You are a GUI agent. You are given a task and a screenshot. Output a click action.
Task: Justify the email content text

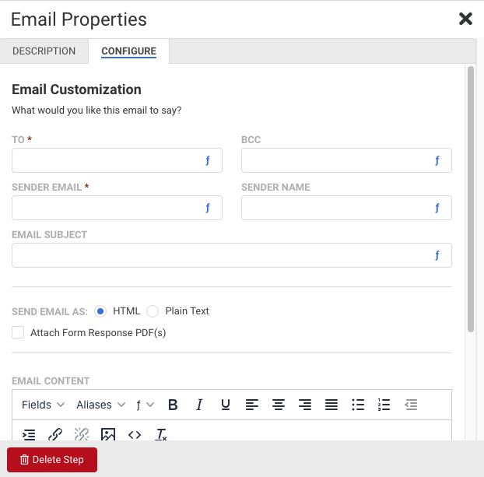(x=331, y=405)
